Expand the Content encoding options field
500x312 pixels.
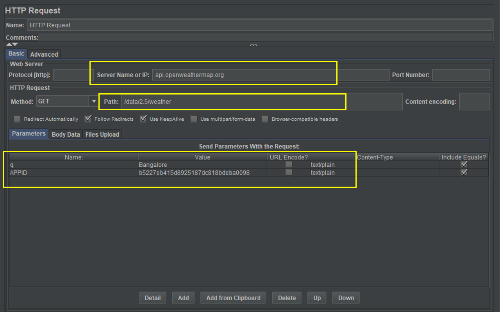click(x=474, y=101)
